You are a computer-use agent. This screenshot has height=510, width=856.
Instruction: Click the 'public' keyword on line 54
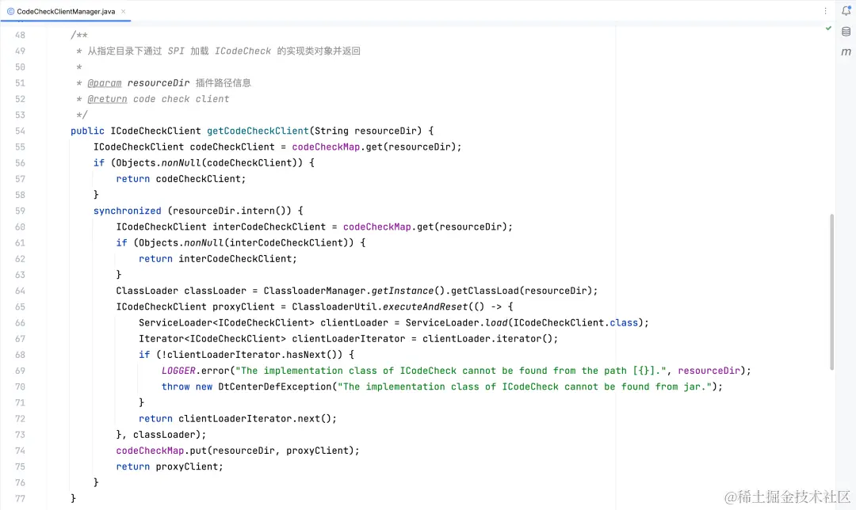(87, 131)
